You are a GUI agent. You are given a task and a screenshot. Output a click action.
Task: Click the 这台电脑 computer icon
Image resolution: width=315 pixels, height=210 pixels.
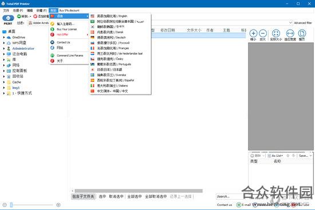[9, 54]
